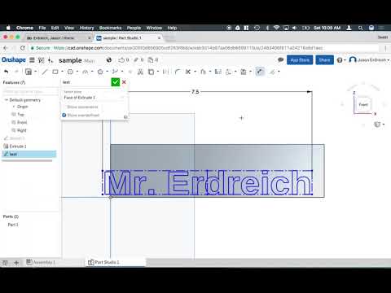
Task: Select Origin in the feature tree
Action: click(x=23, y=107)
